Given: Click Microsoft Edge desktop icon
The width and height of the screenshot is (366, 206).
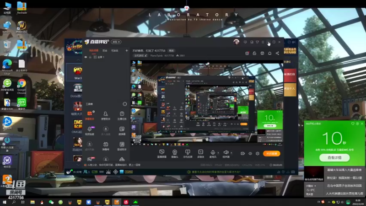Looking at the screenshot, I should 7,67.
